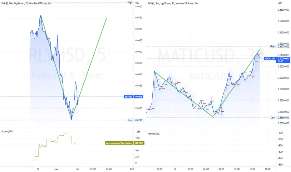Image resolution: width=291 pixels, height=172 pixels.
Task: Click the 0.63000000 price axis label
Action: pos(284,32)
